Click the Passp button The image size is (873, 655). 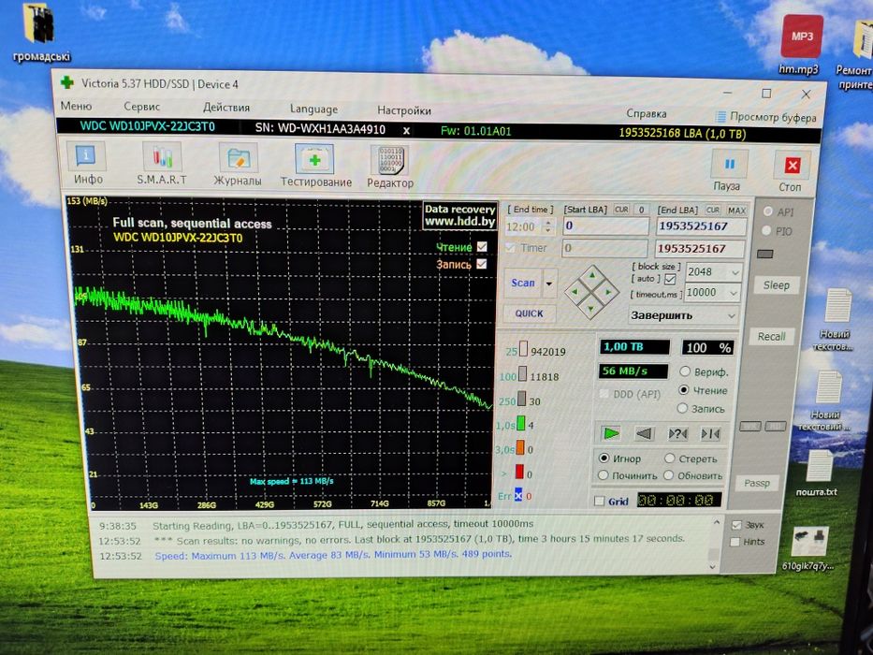(x=757, y=483)
